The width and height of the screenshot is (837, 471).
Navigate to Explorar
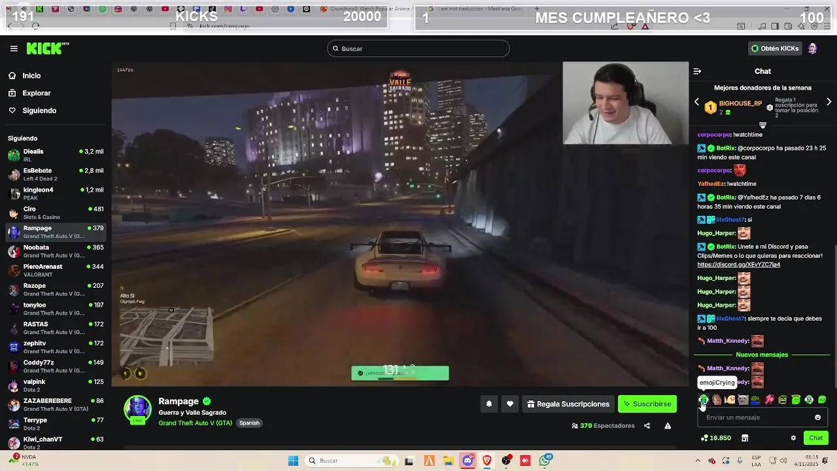pos(36,93)
